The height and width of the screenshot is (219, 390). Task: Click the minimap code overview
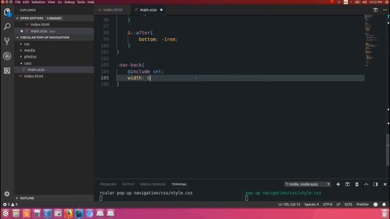(372, 41)
